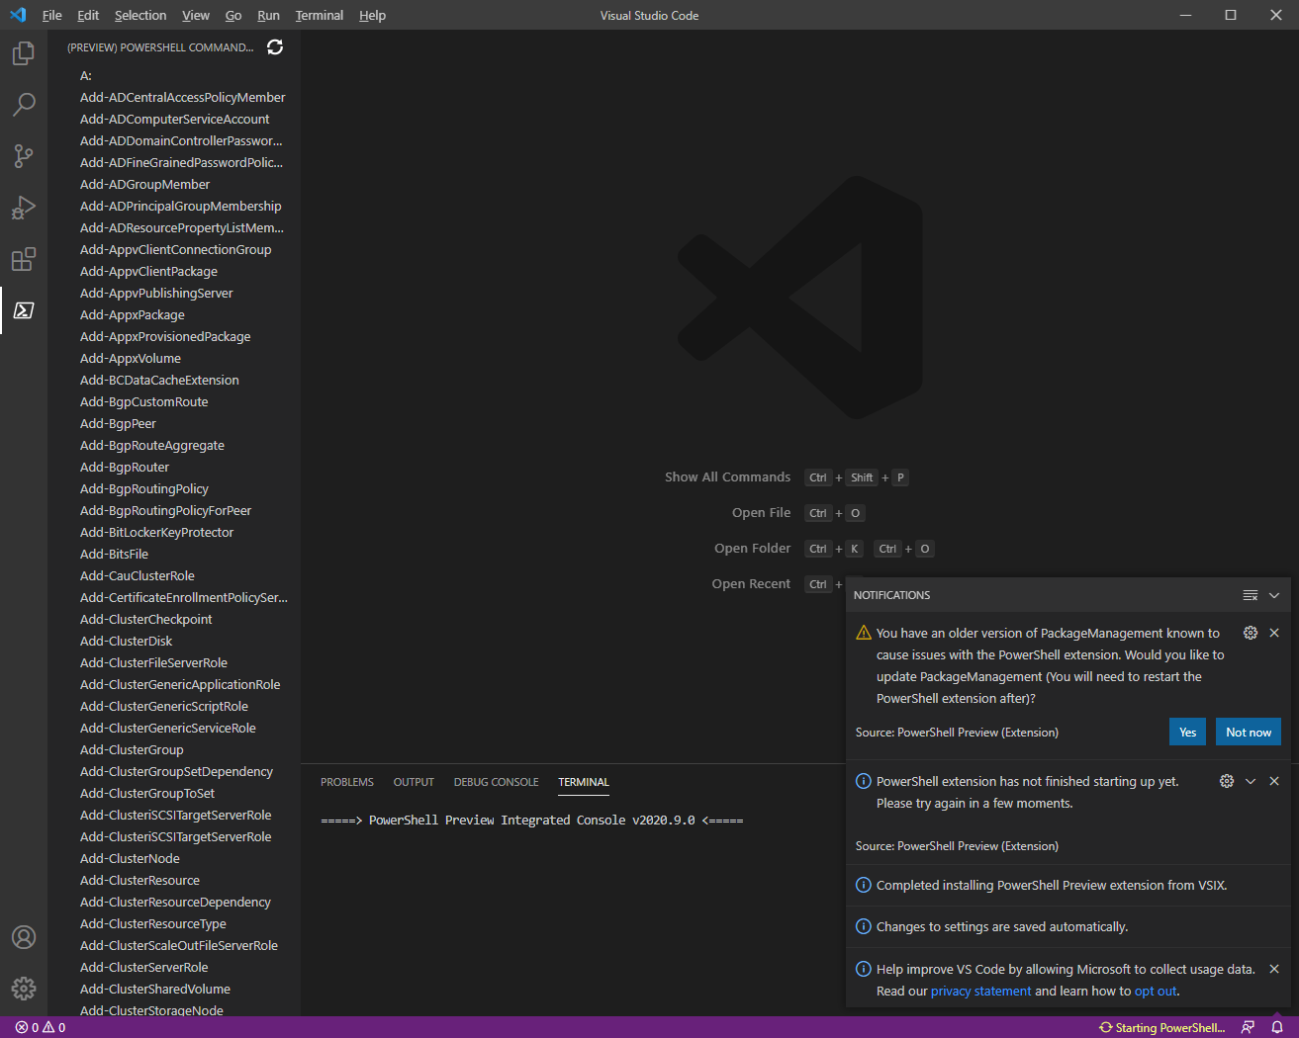Click the PowerShell Commands panel title
The width and height of the screenshot is (1299, 1038).
tap(160, 47)
